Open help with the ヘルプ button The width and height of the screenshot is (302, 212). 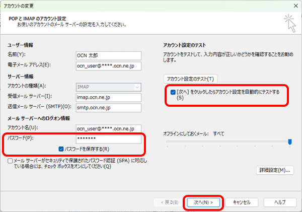(278, 202)
